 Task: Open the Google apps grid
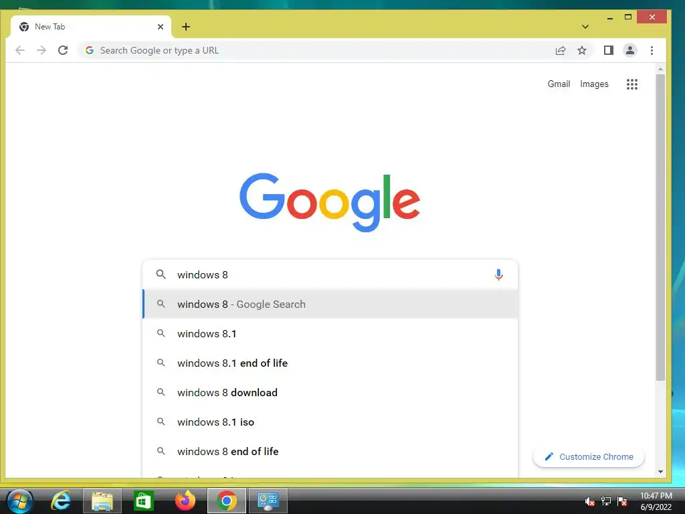click(632, 84)
